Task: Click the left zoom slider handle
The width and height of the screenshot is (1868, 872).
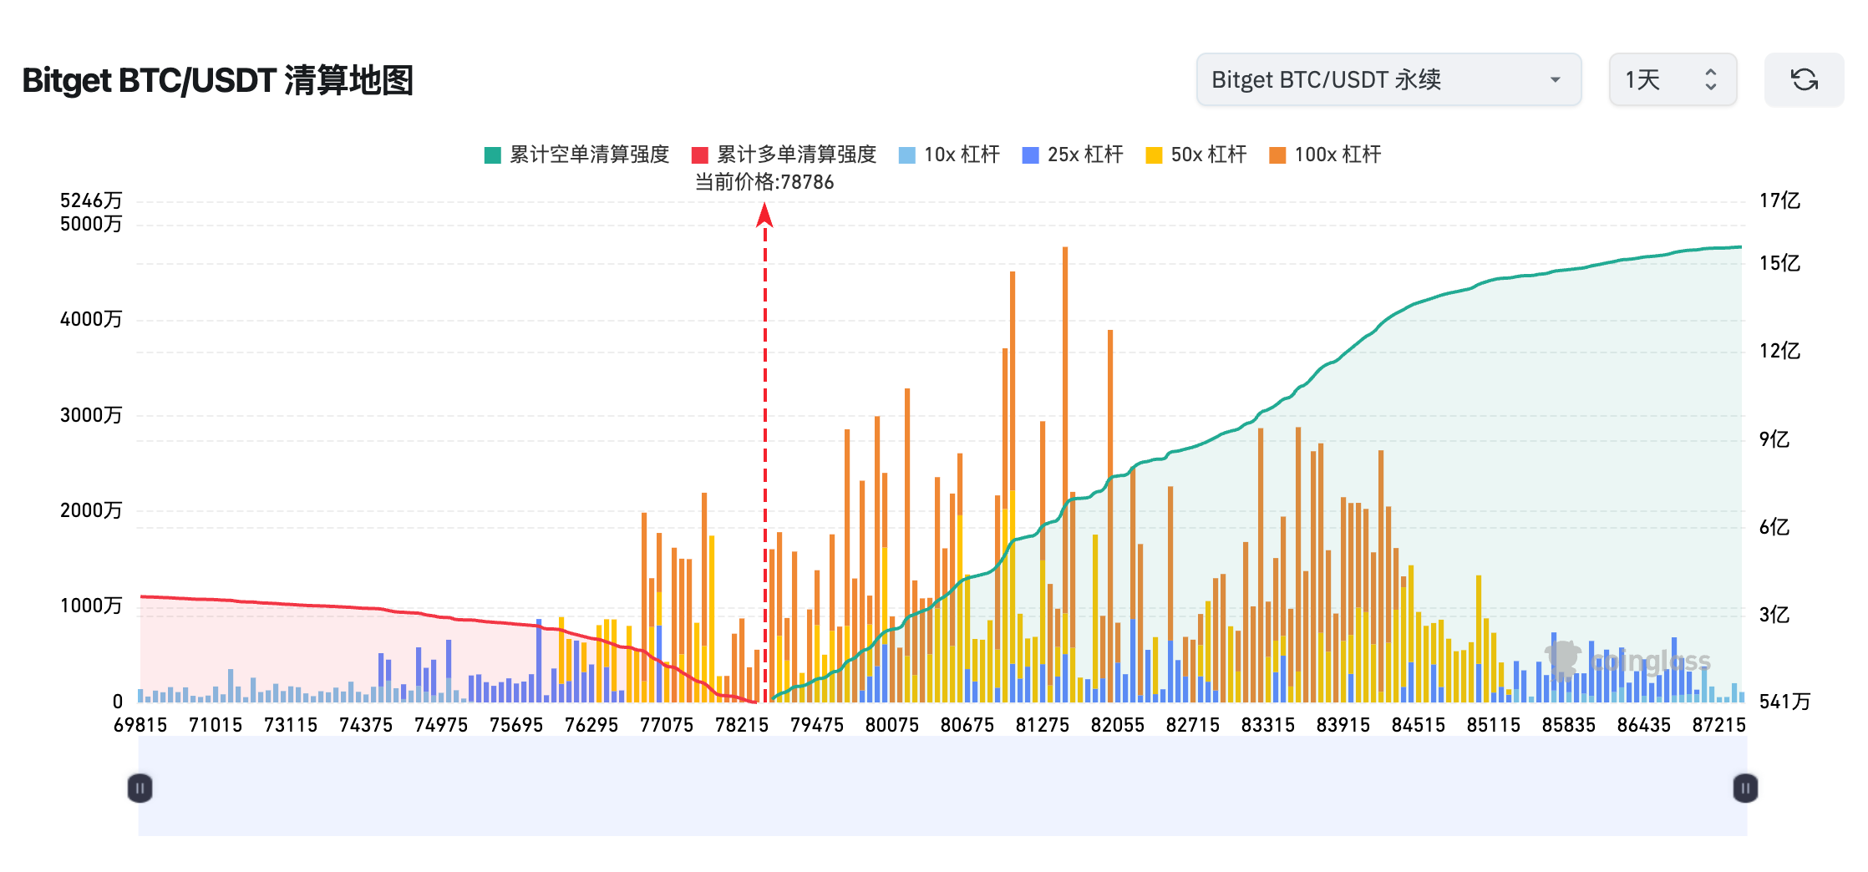Action: (140, 788)
